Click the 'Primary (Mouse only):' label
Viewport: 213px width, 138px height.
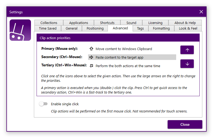60,48
